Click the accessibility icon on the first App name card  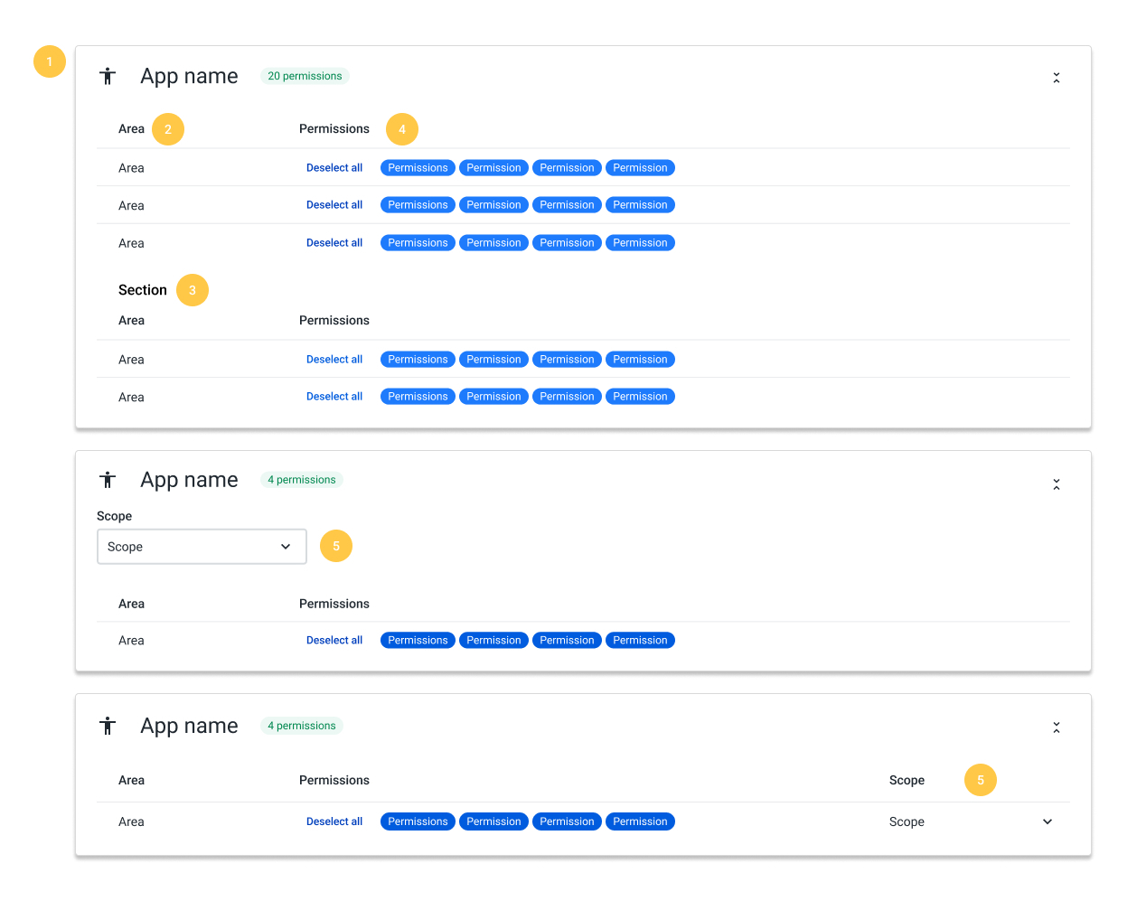(108, 76)
